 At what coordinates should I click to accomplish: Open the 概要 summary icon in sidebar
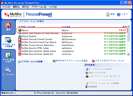coord(8,25)
